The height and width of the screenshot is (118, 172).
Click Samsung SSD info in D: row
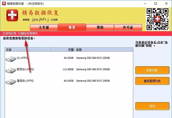[x=93, y=69]
